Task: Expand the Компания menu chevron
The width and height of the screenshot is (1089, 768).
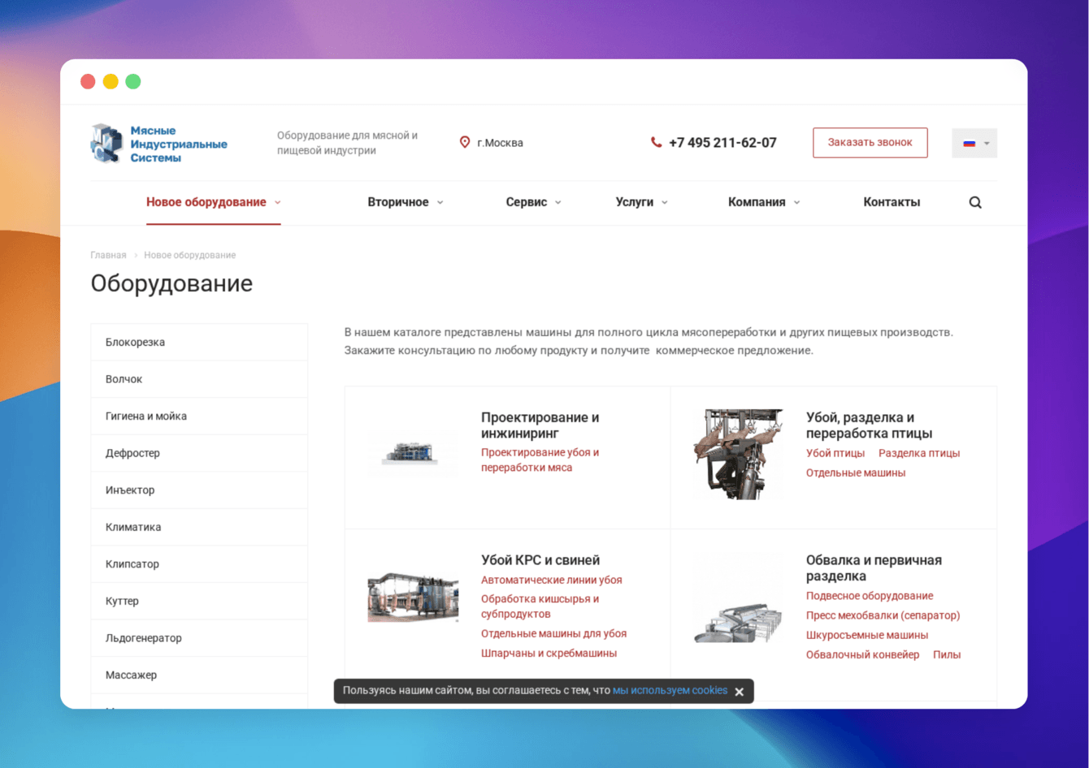Action: [x=796, y=202]
